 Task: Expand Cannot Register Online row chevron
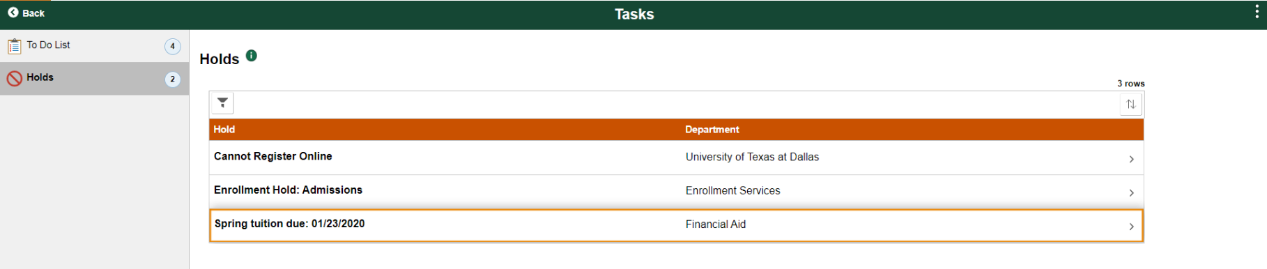1131,159
